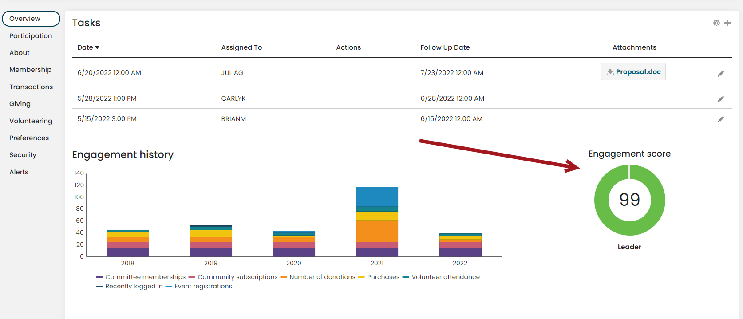Select the 5/28/2022 1:00 PM date cell
The width and height of the screenshot is (743, 319).
[107, 98]
